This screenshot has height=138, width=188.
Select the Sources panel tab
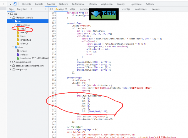tap(51, 4)
